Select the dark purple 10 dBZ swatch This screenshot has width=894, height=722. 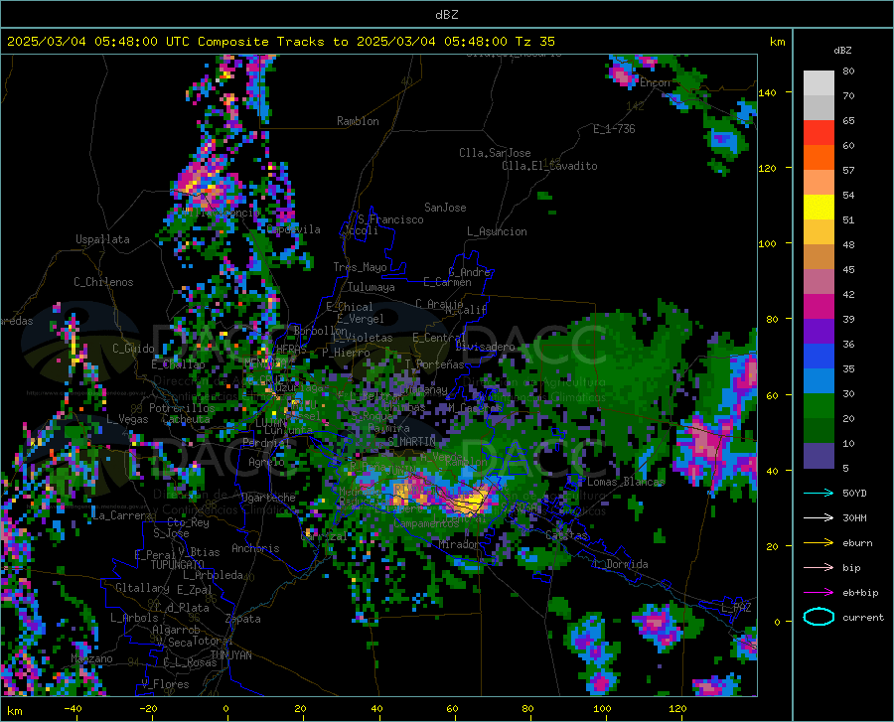coord(819,456)
